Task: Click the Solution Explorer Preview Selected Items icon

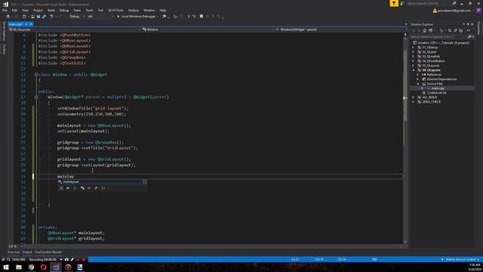Action: (469, 30)
